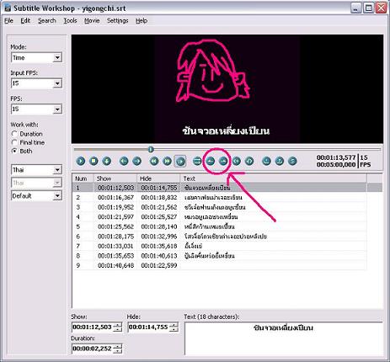The height and width of the screenshot is (362, 390).
Task: Select the Final time radio button
Action: point(14,142)
